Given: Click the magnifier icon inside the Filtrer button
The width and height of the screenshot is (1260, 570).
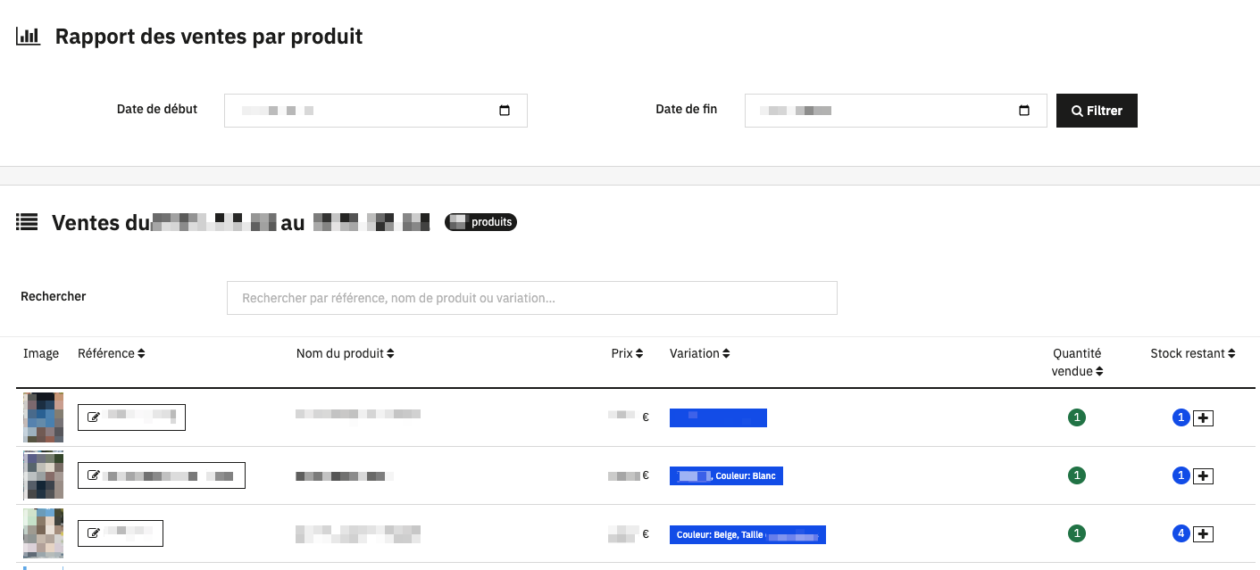Looking at the screenshot, I should pyautogui.click(x=1077, y=110).
